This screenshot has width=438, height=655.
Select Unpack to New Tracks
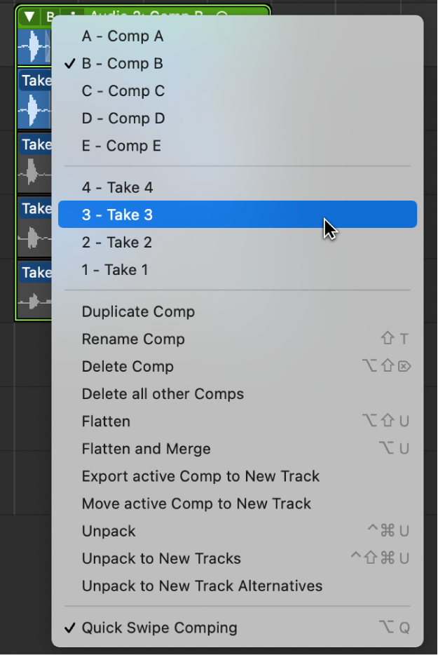(161, 559)
